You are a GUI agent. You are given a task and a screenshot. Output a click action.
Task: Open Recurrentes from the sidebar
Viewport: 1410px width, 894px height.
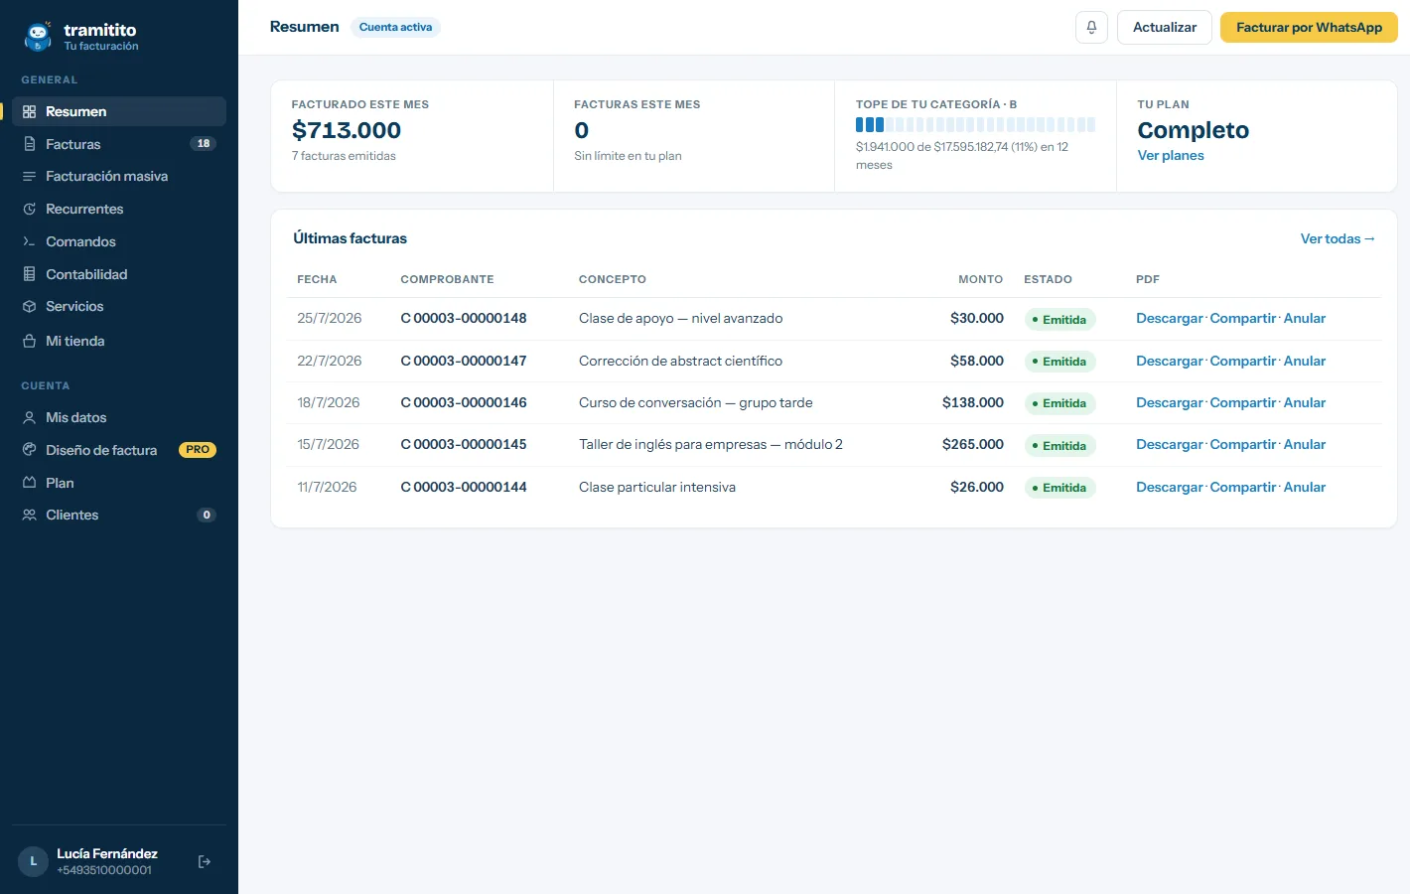119,209
